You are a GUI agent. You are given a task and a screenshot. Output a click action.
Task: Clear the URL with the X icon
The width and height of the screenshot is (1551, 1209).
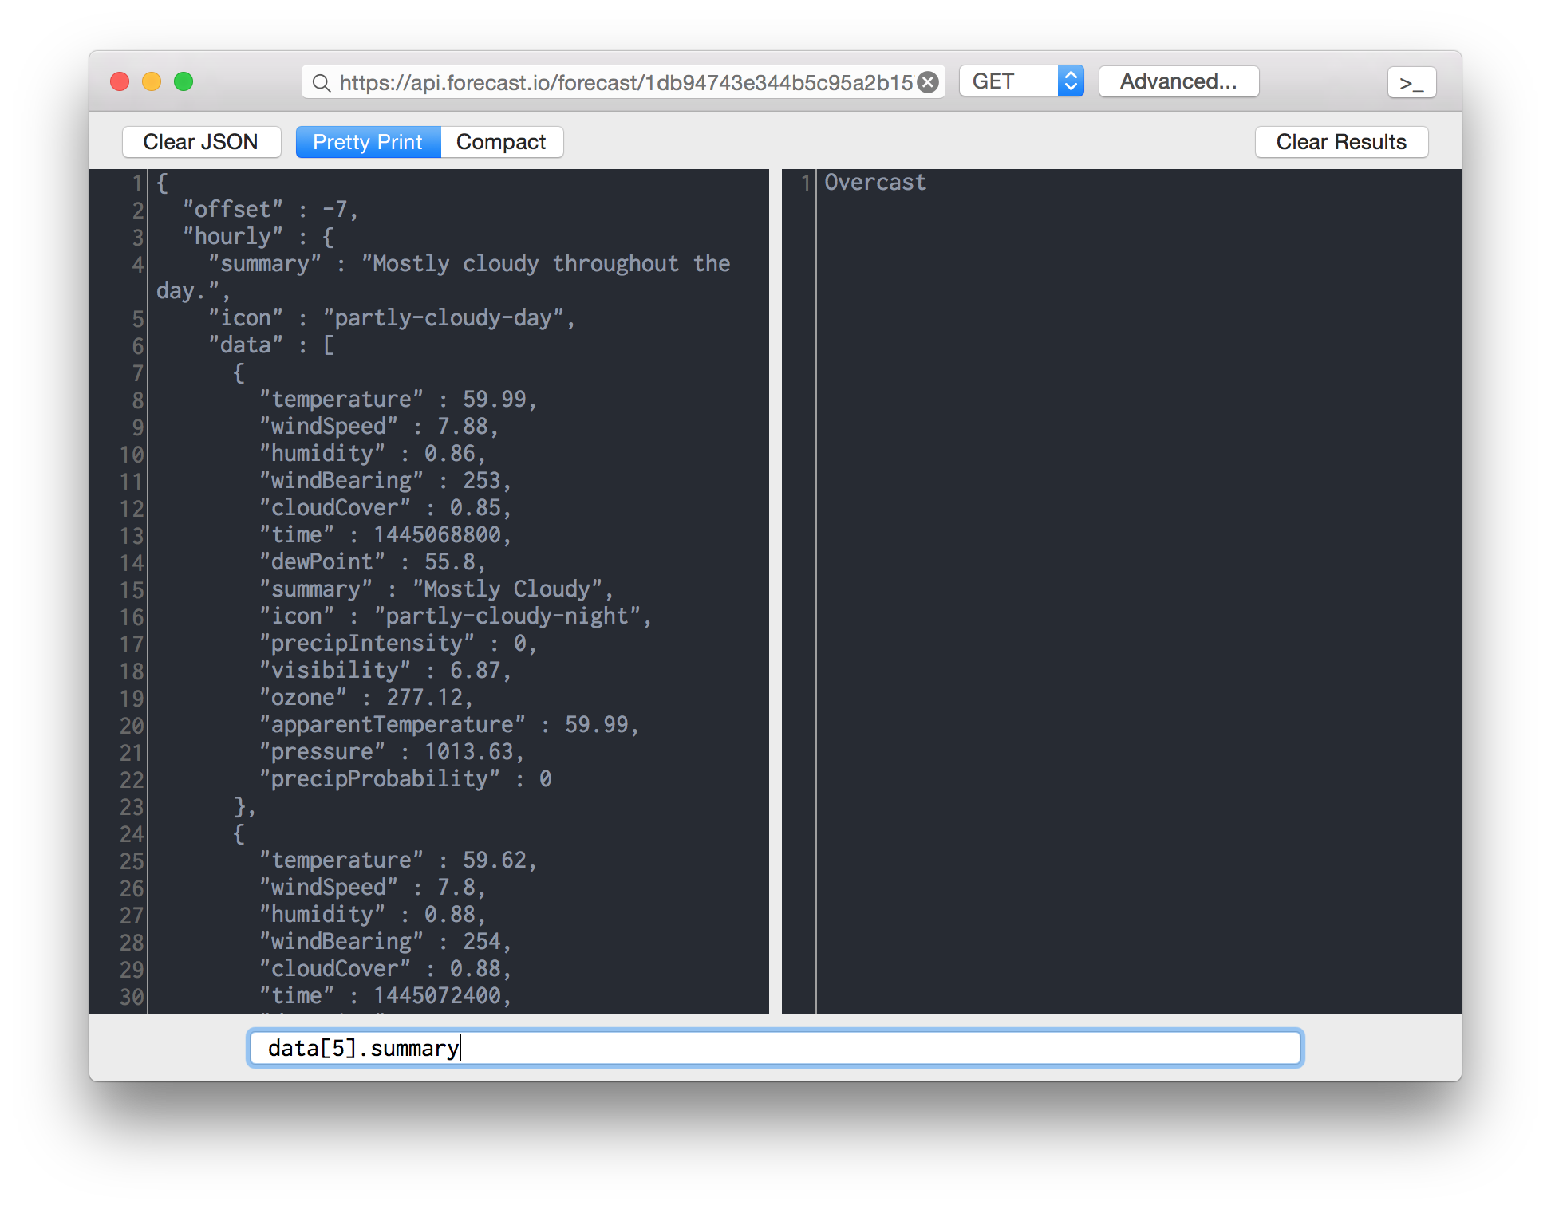tap(928, 82)
